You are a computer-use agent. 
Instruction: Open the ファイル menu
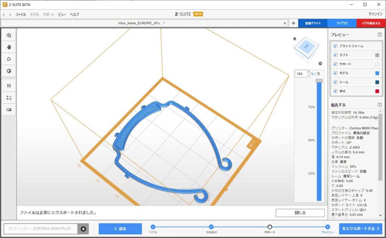pos(20,14)
